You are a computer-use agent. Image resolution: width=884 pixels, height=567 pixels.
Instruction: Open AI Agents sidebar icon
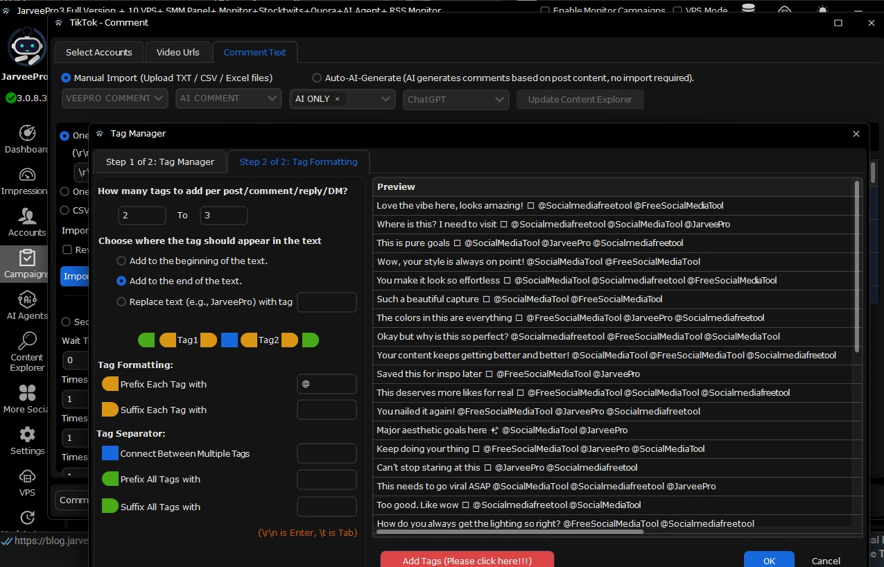click(x=27, y=299)
